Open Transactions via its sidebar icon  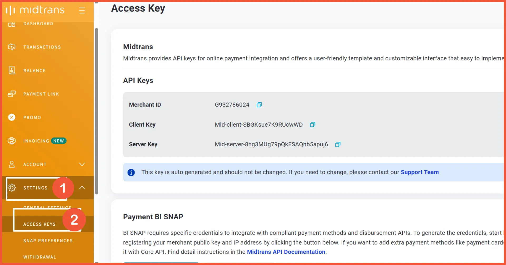click(x=12, y=47)
